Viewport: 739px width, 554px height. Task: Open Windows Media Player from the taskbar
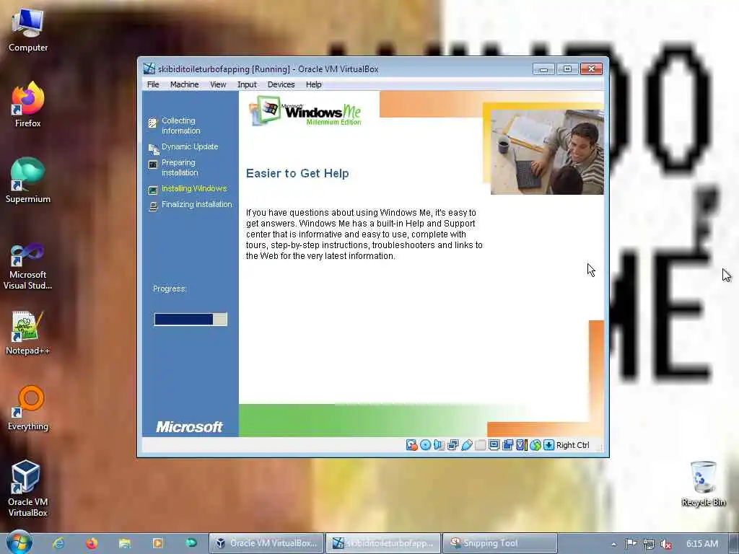[157, 543]
